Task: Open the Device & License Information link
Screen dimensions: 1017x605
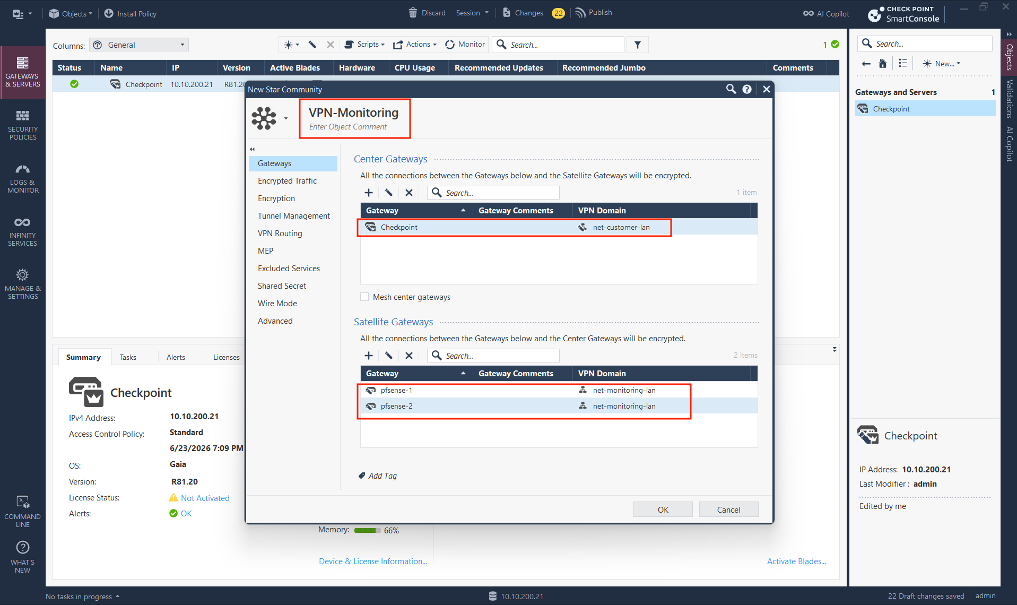Action: pos(373,561)
